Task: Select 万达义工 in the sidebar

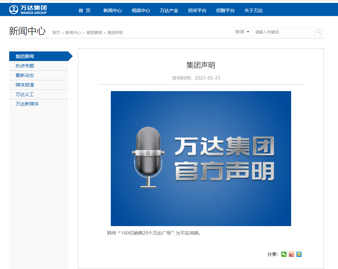Action: pyautogui.click(x=39, y=94)
